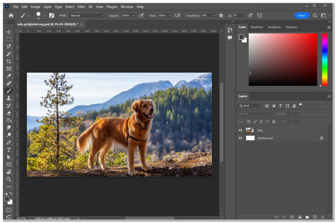Select the Paint Bucket tool

click(9, 120)
